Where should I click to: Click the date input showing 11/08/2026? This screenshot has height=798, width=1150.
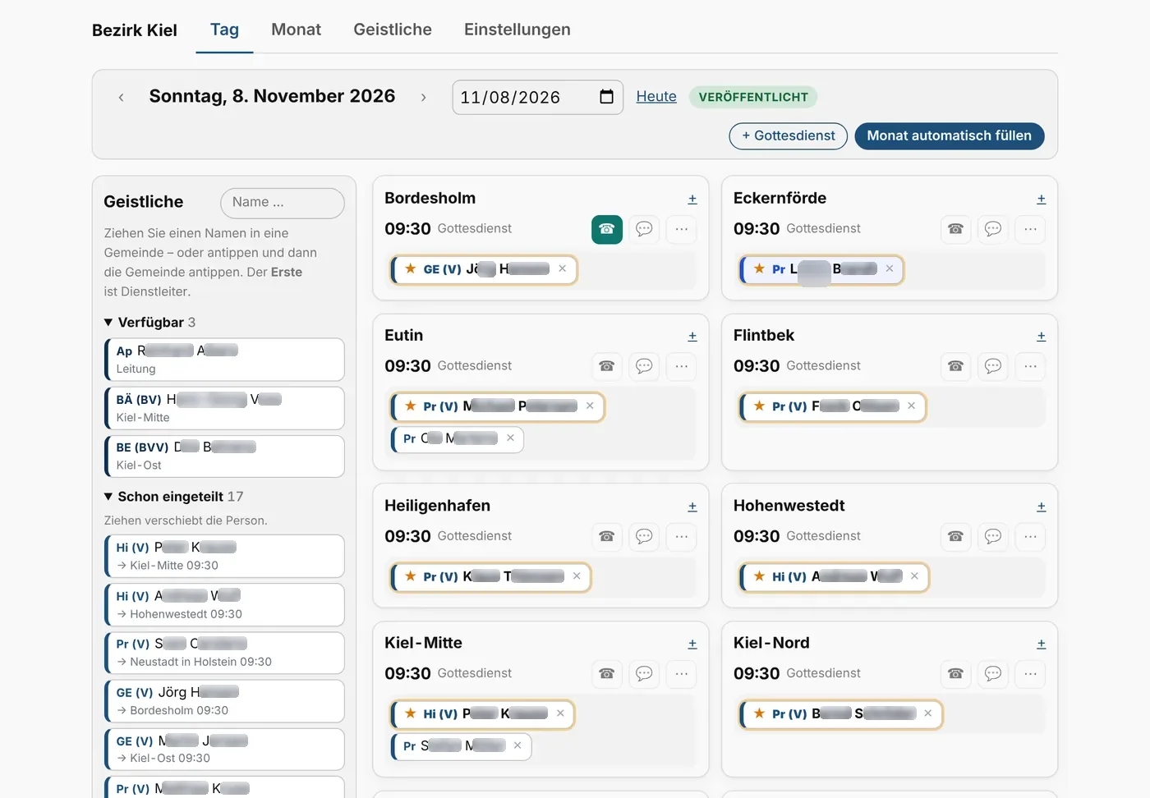point(537,97)
